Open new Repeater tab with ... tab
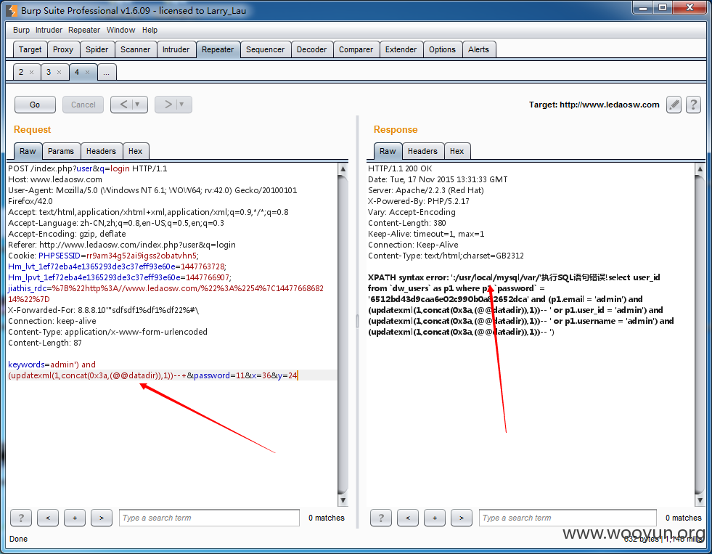The height and width of the screenshot is (554, 712). tap(107, 72)
